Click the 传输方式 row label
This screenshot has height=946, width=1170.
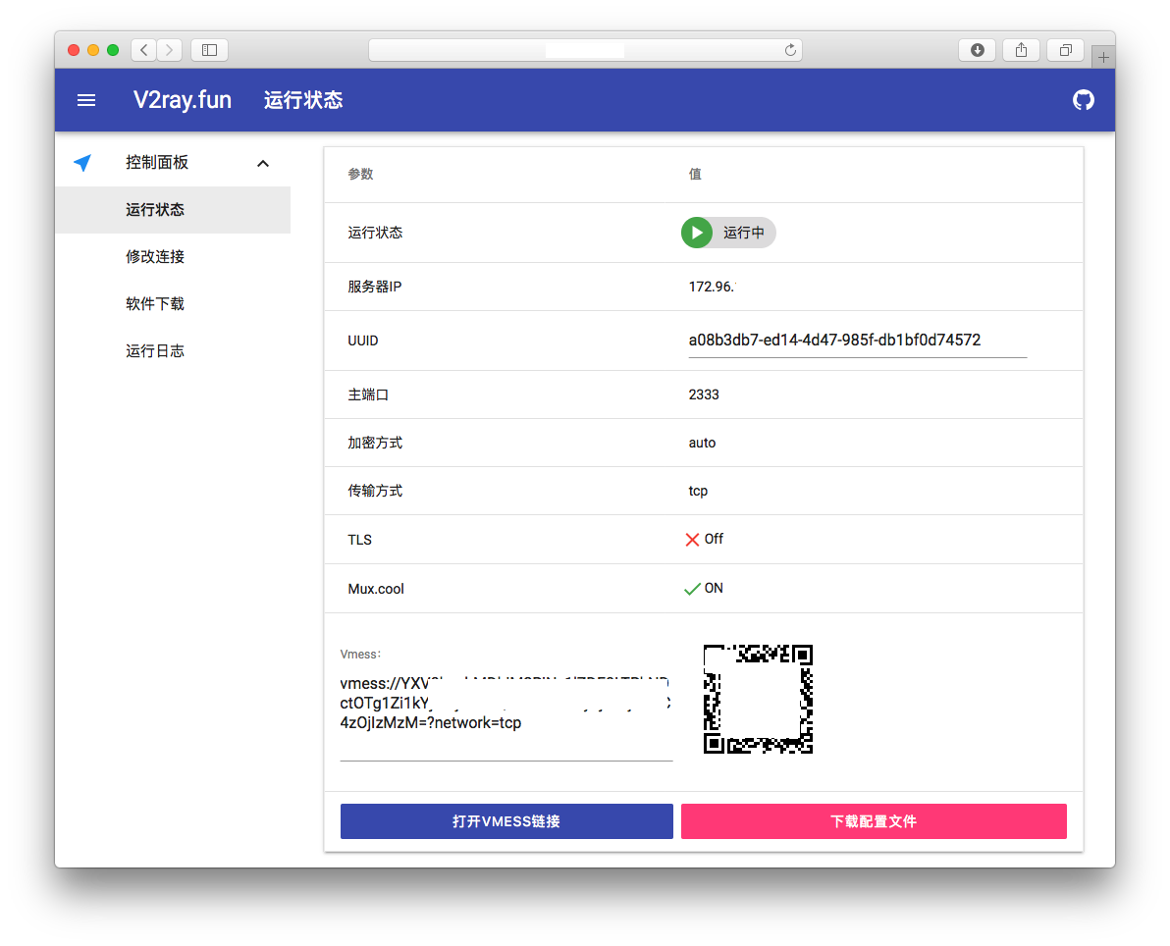375,491
